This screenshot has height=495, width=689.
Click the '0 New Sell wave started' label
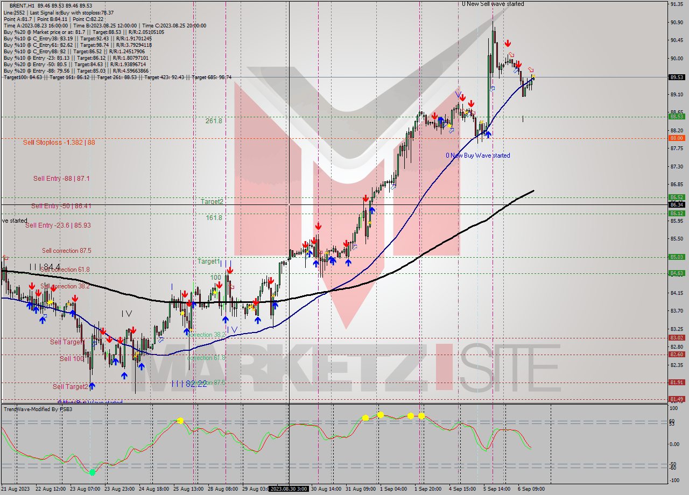[x=493, y=4]
